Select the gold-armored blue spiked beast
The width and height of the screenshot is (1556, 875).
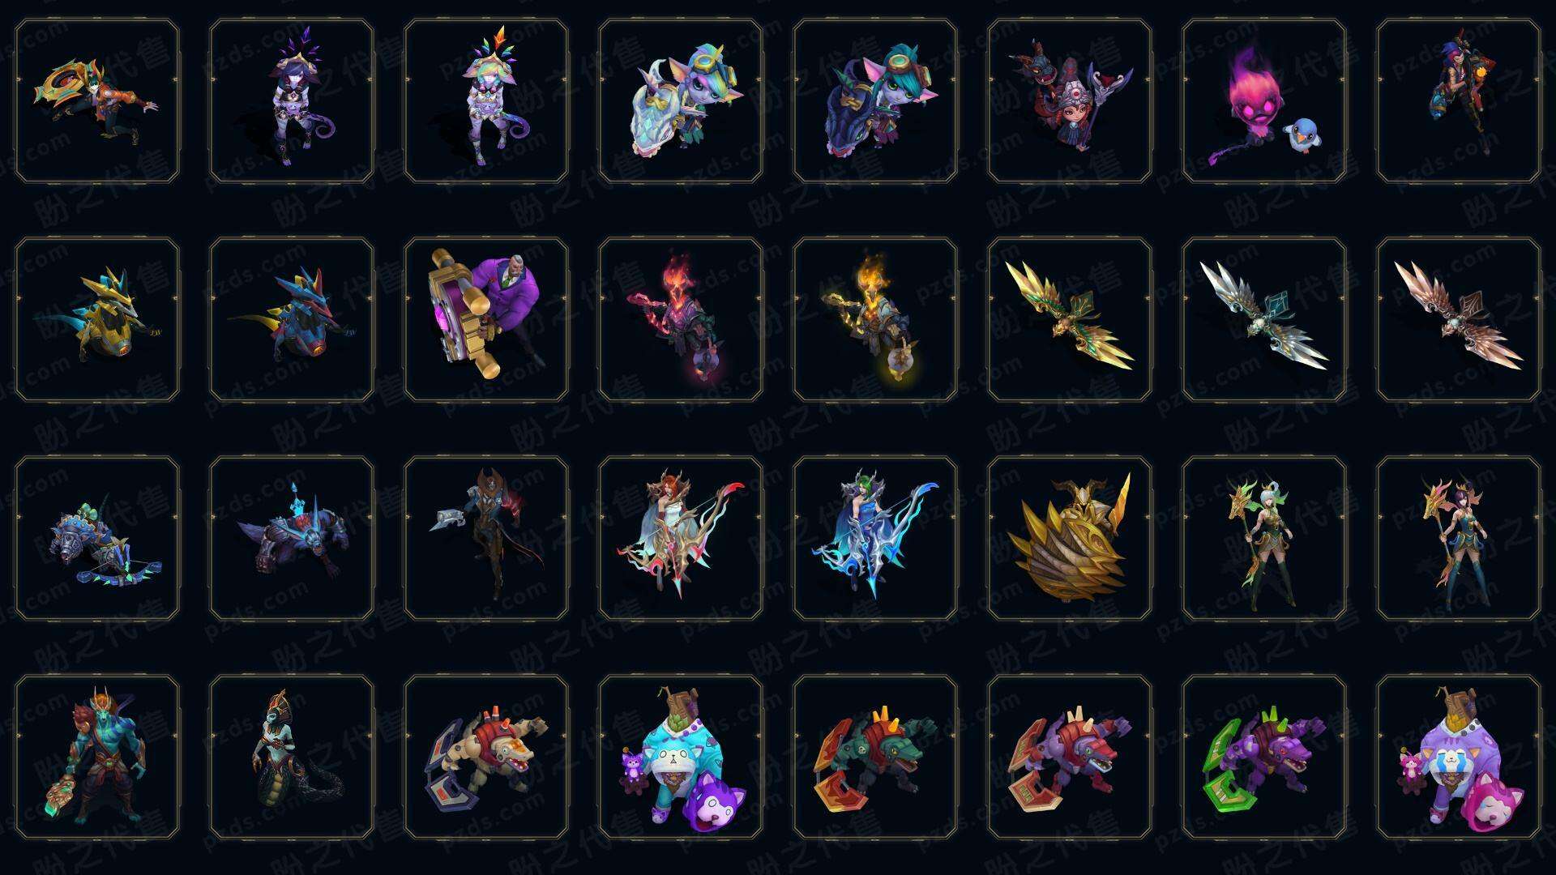pyautogui.click(x=97, y=319)
